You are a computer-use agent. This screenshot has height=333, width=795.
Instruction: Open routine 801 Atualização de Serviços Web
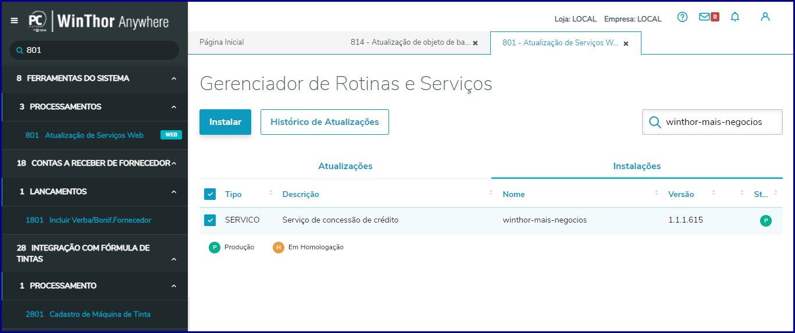click(84, 135)
